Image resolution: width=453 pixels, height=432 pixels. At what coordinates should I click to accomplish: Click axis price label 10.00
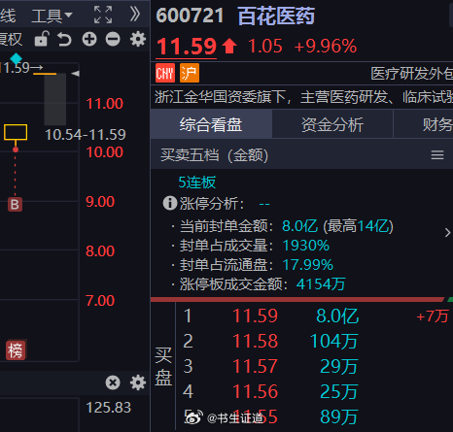(104, 152)
